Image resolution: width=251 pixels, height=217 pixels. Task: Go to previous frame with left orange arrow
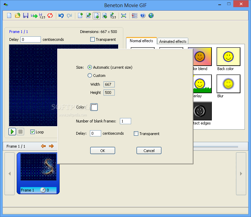point(43,146)
